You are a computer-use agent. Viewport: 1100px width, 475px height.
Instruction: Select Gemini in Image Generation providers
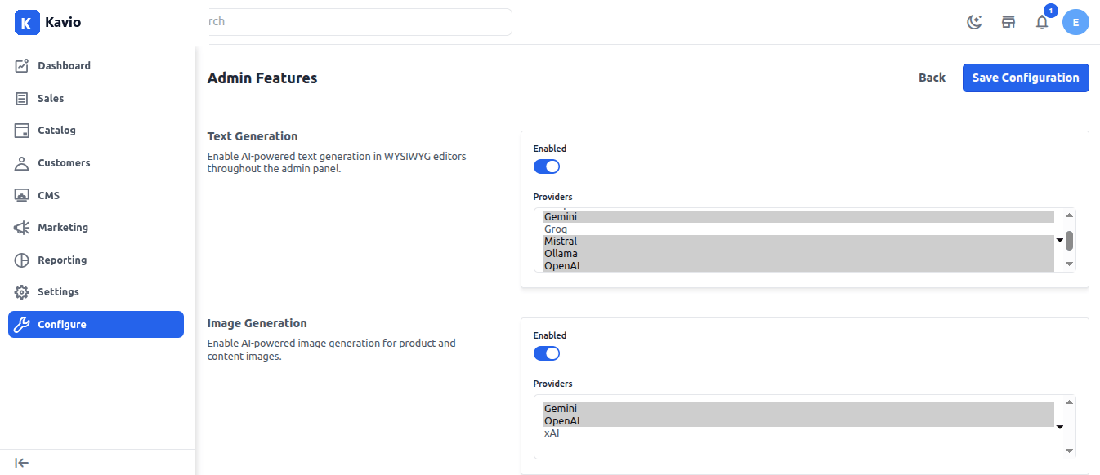[x=798, y=409]
